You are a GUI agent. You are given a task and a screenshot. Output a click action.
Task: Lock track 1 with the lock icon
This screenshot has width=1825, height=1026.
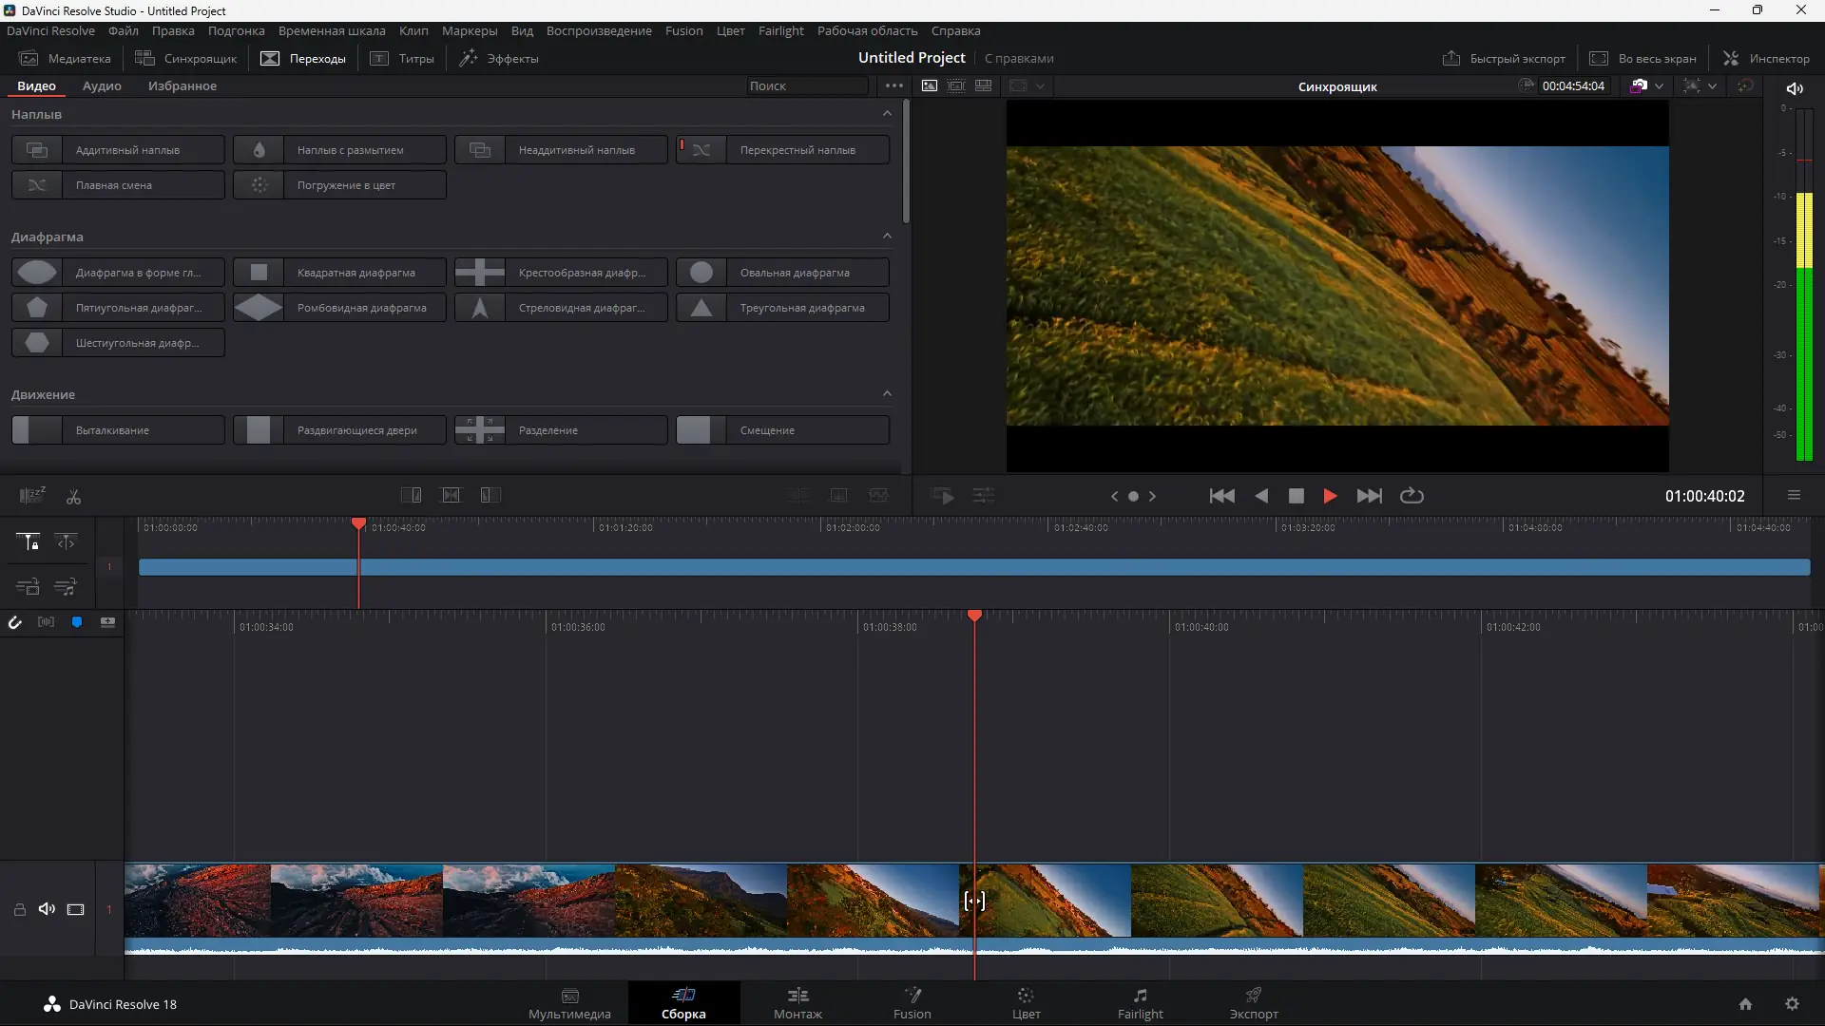pos(19,909)
